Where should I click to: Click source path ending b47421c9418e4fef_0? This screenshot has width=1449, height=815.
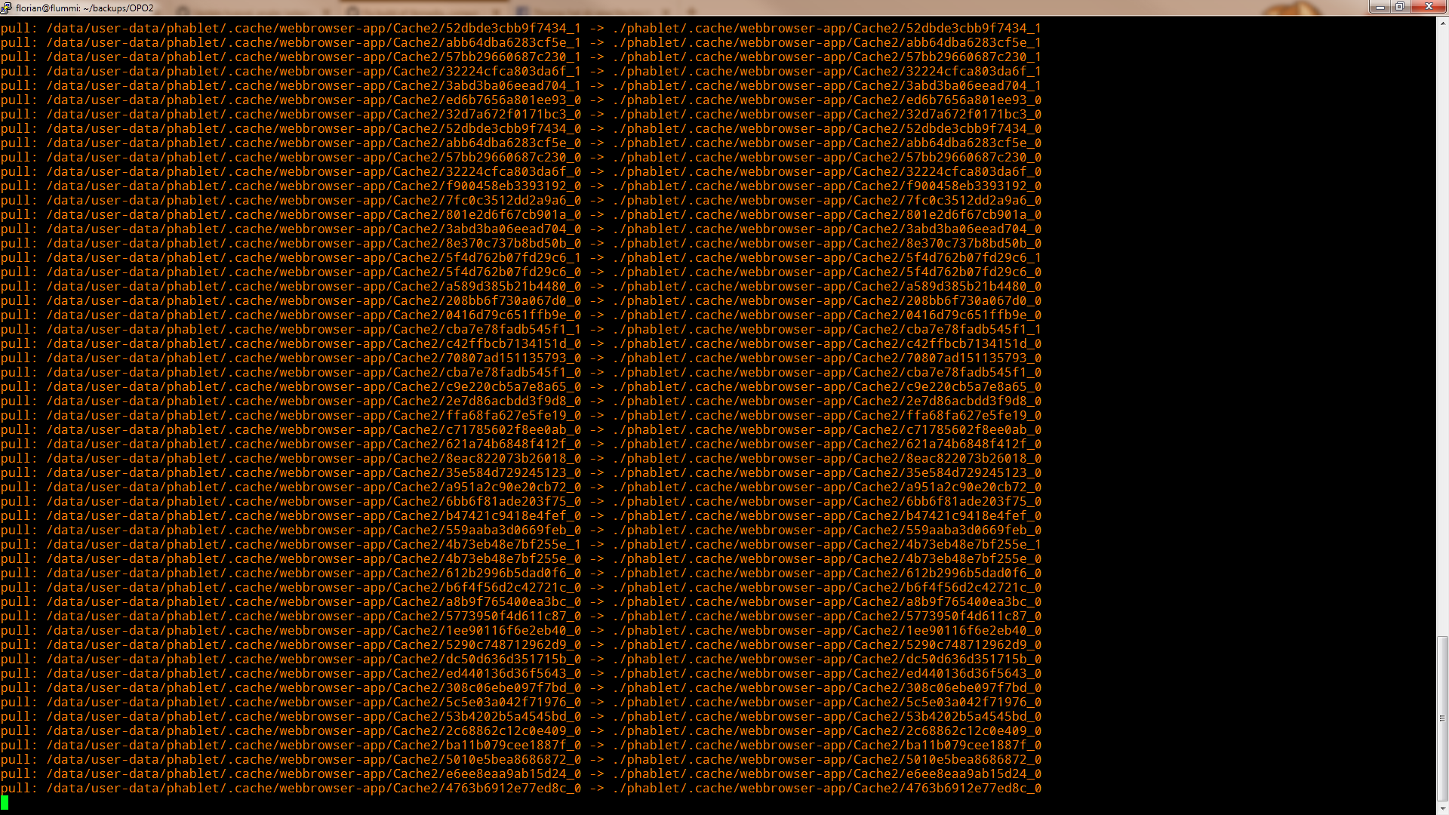(314, 515)
